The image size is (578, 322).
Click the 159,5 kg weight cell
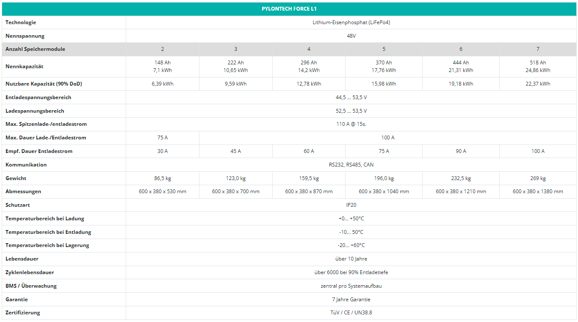[x=309, y=178]
